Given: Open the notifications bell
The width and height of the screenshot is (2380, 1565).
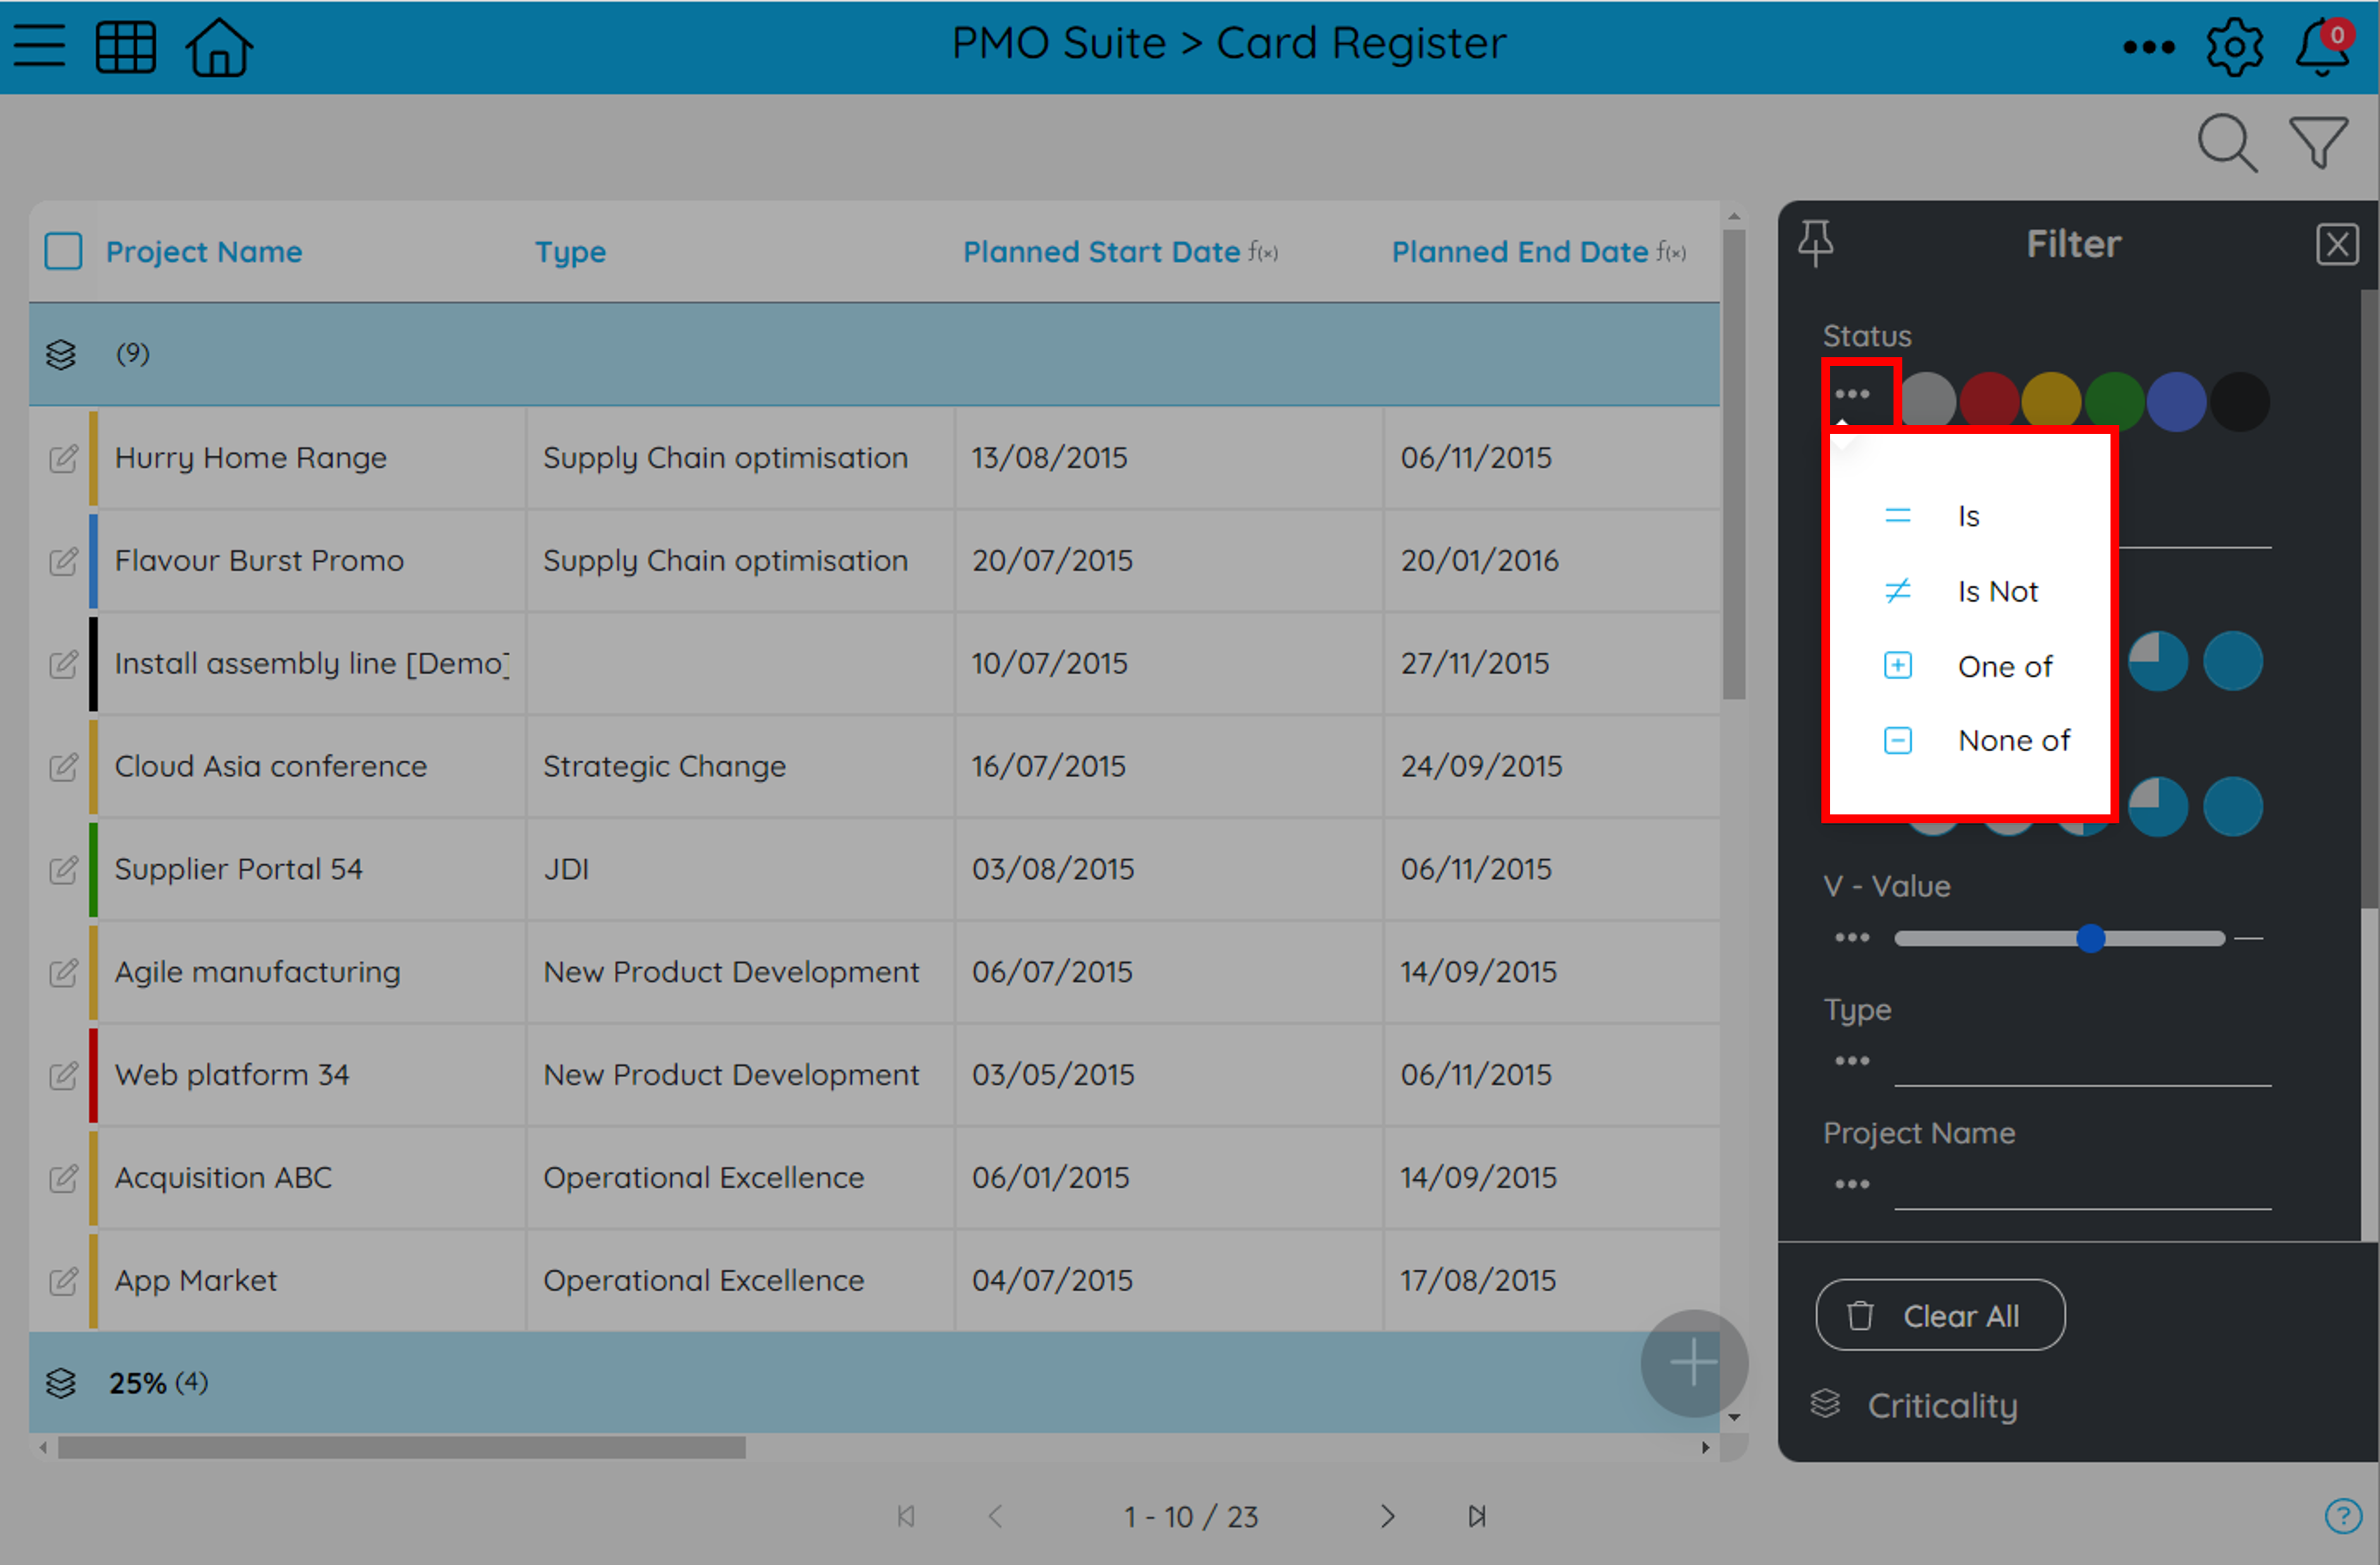Looking at the screenshot, I should pyautogui.click(x=2321, y=47).
